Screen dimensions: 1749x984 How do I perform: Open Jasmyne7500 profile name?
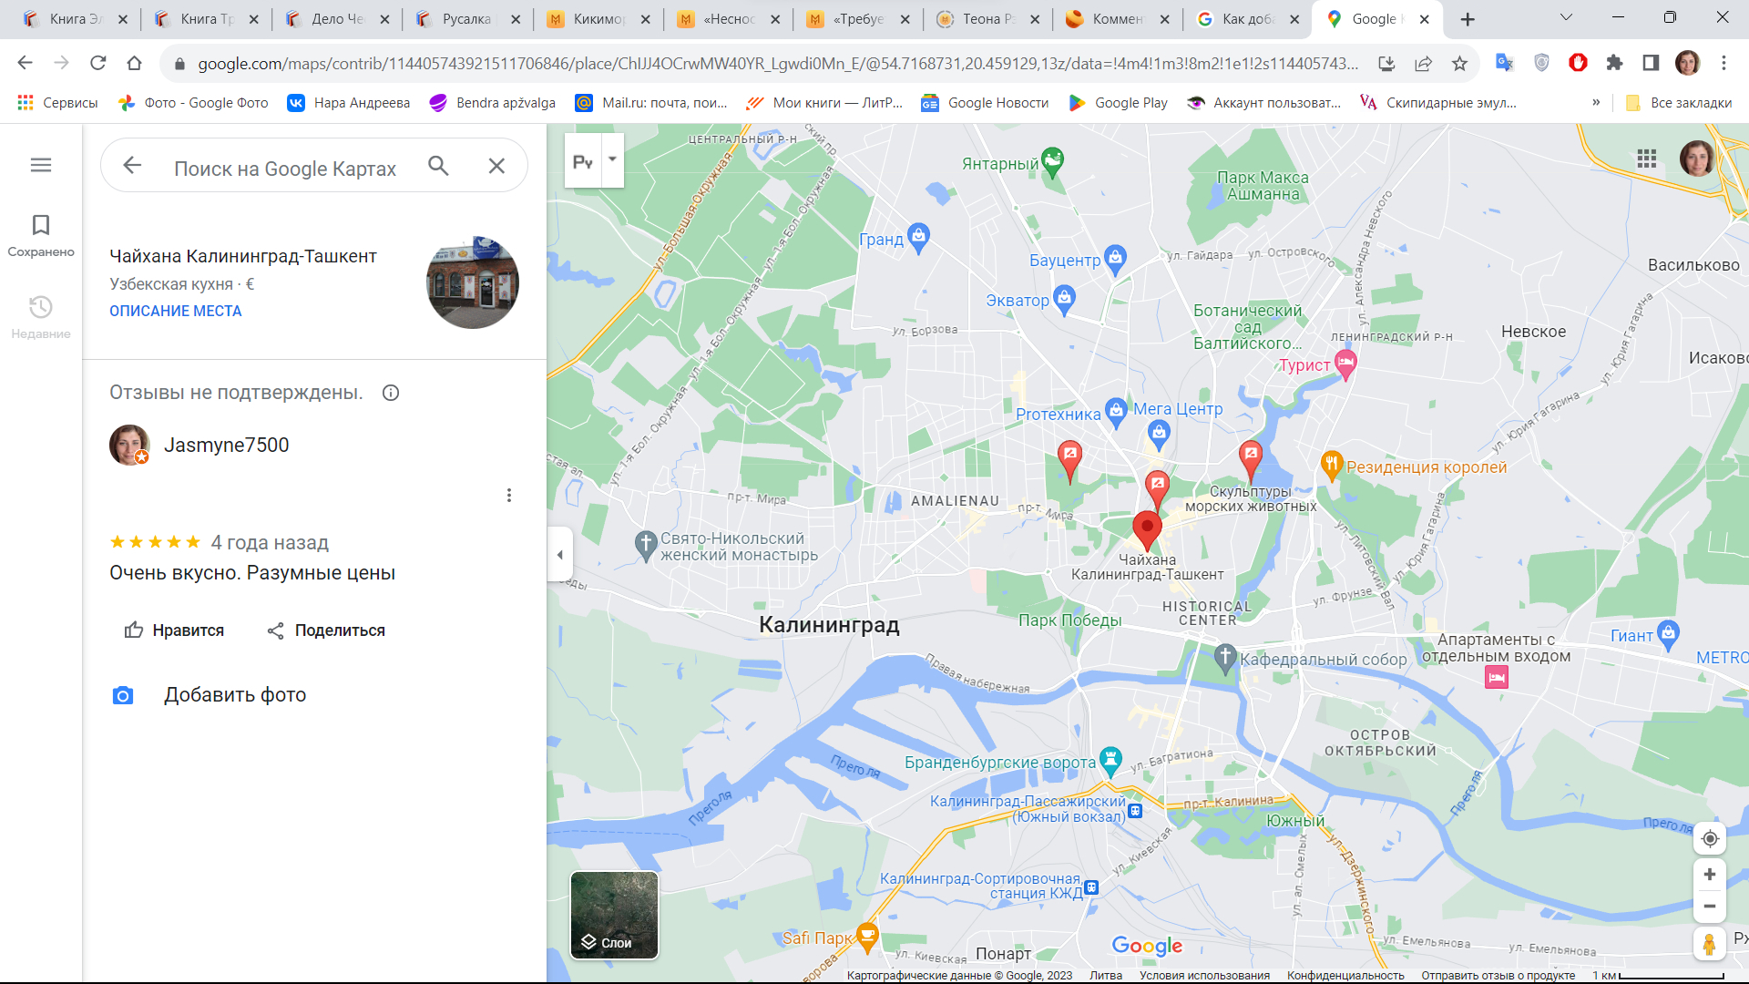pos(227,445)
